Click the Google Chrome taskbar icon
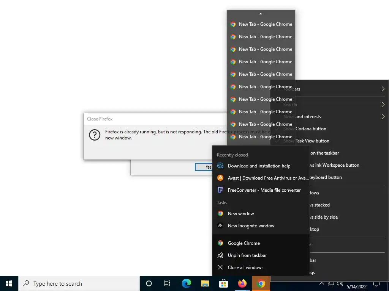This screenshot has width=389, height=291. [x=261, y=283]
